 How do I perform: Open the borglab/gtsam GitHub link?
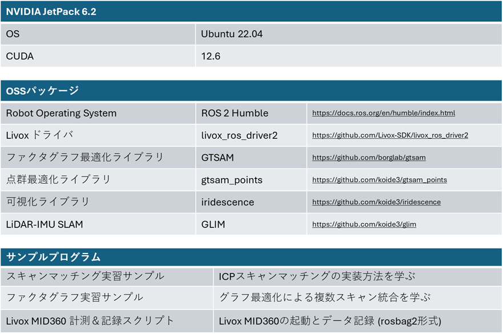pos(369,158)
